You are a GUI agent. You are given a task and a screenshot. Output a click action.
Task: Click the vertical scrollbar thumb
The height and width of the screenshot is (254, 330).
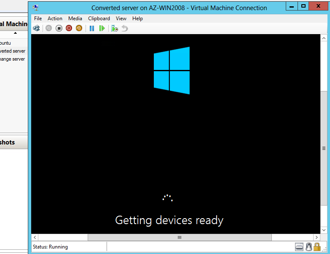coord(324,148)
